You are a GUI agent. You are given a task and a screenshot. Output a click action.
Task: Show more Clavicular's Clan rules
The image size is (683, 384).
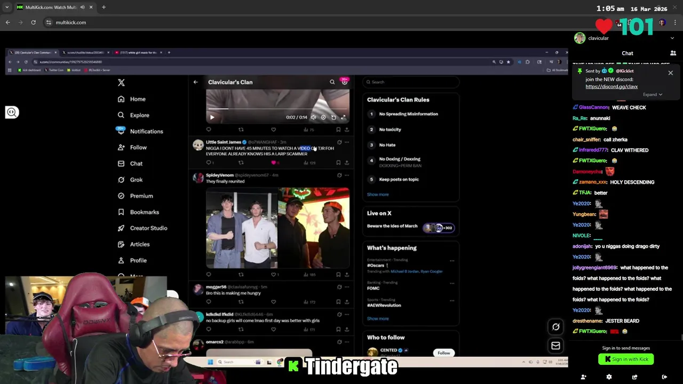point(378,195)
